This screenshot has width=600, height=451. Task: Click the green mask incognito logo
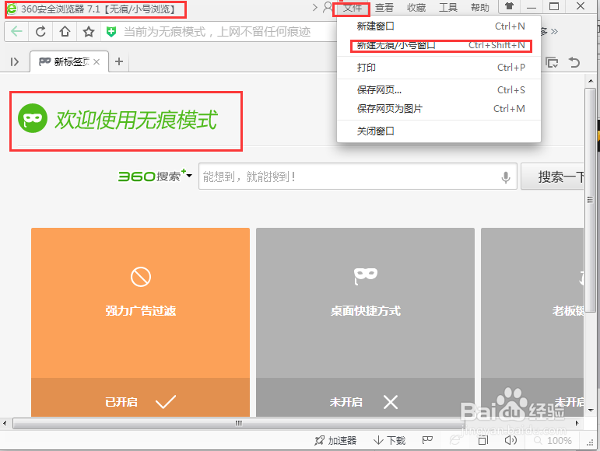pos(33,118)
